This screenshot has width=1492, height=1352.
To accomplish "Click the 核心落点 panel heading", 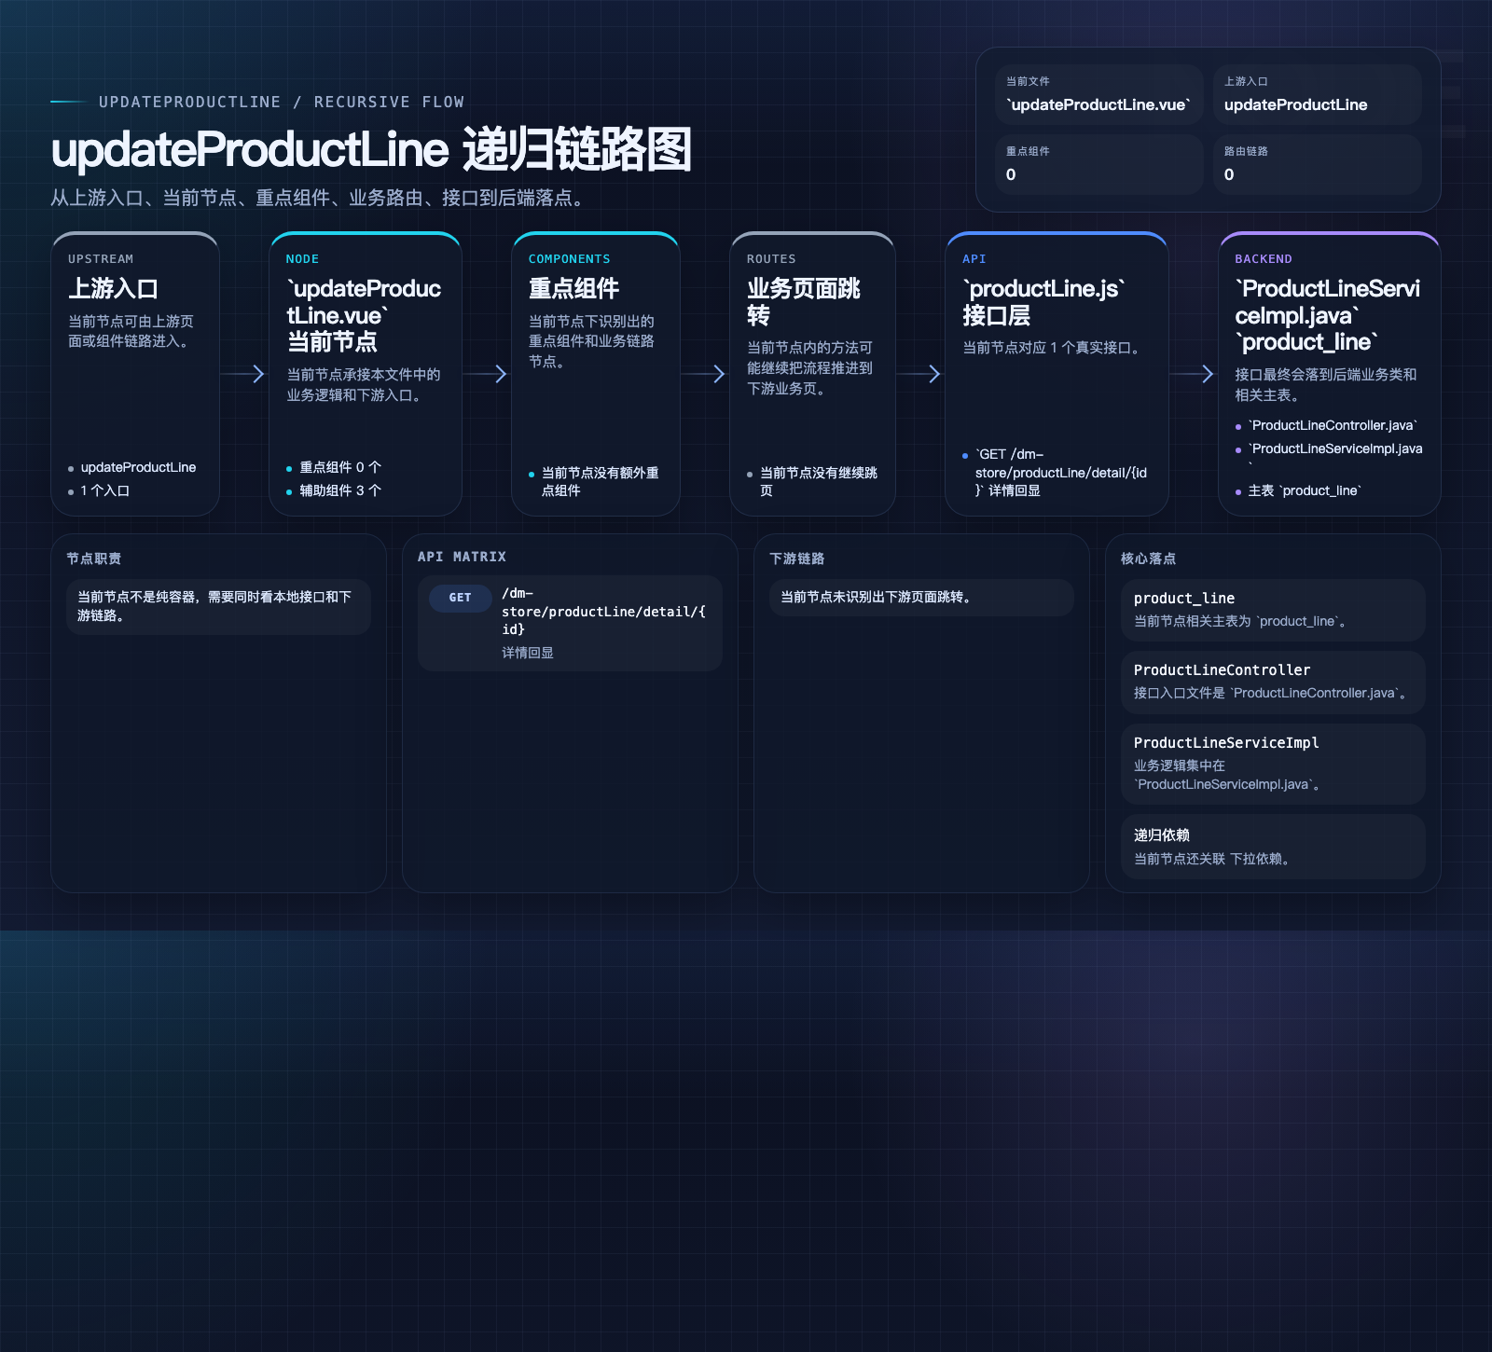I will click(1148, 559).
